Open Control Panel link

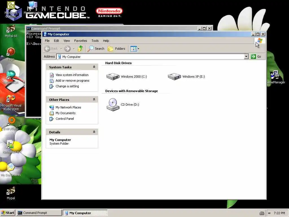click(x=65, y=119)
